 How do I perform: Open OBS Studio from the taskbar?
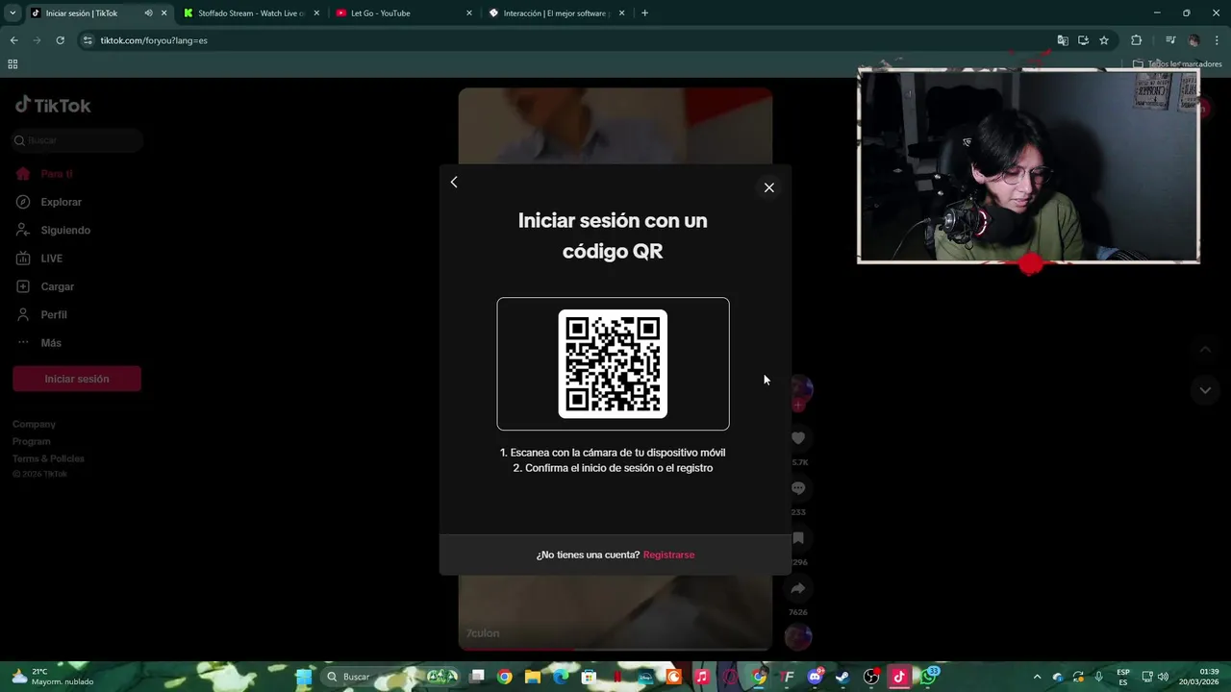[871, 677]
